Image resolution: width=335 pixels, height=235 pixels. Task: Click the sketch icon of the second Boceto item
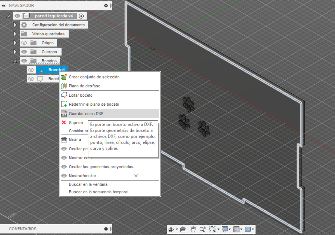pyautogui.click(x=40, y=79)
